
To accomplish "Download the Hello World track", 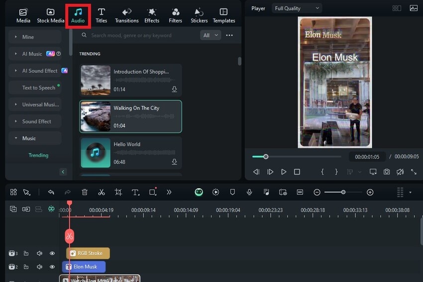I will pos(174,162).
